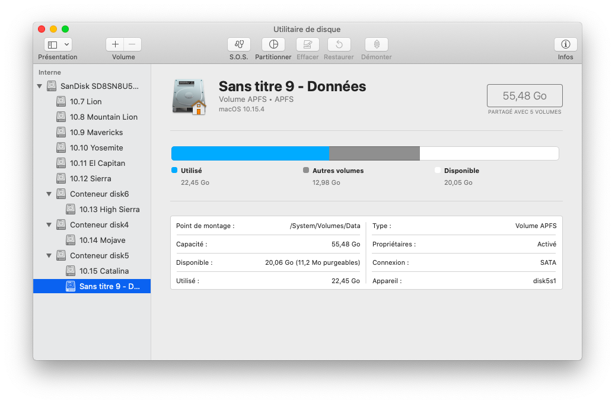Click the Sans titre 9 - Données title
Screen dimensions: 615x404
pos(292,86)
